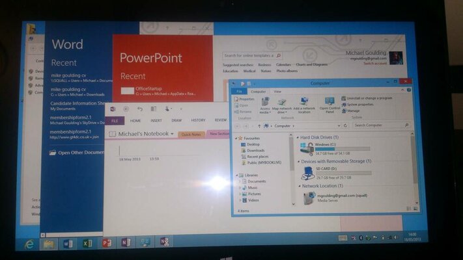Screen dimensions: 463x260
Task: Click Uninstall or change a program
Action: (369, 97)
